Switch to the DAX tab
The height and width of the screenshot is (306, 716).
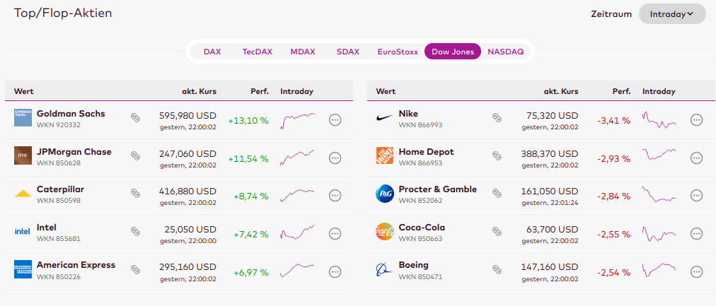[212, 52]
